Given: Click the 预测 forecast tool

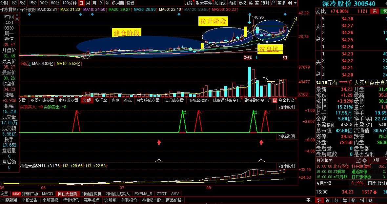Looking at the screenshot, I should point(265,3).
